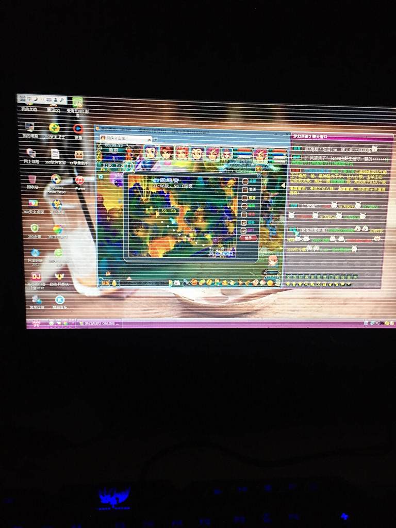Toggle the 普通 checkbox in map panel
The height and width of the screenshot is (528, 396).
point(245,190)
